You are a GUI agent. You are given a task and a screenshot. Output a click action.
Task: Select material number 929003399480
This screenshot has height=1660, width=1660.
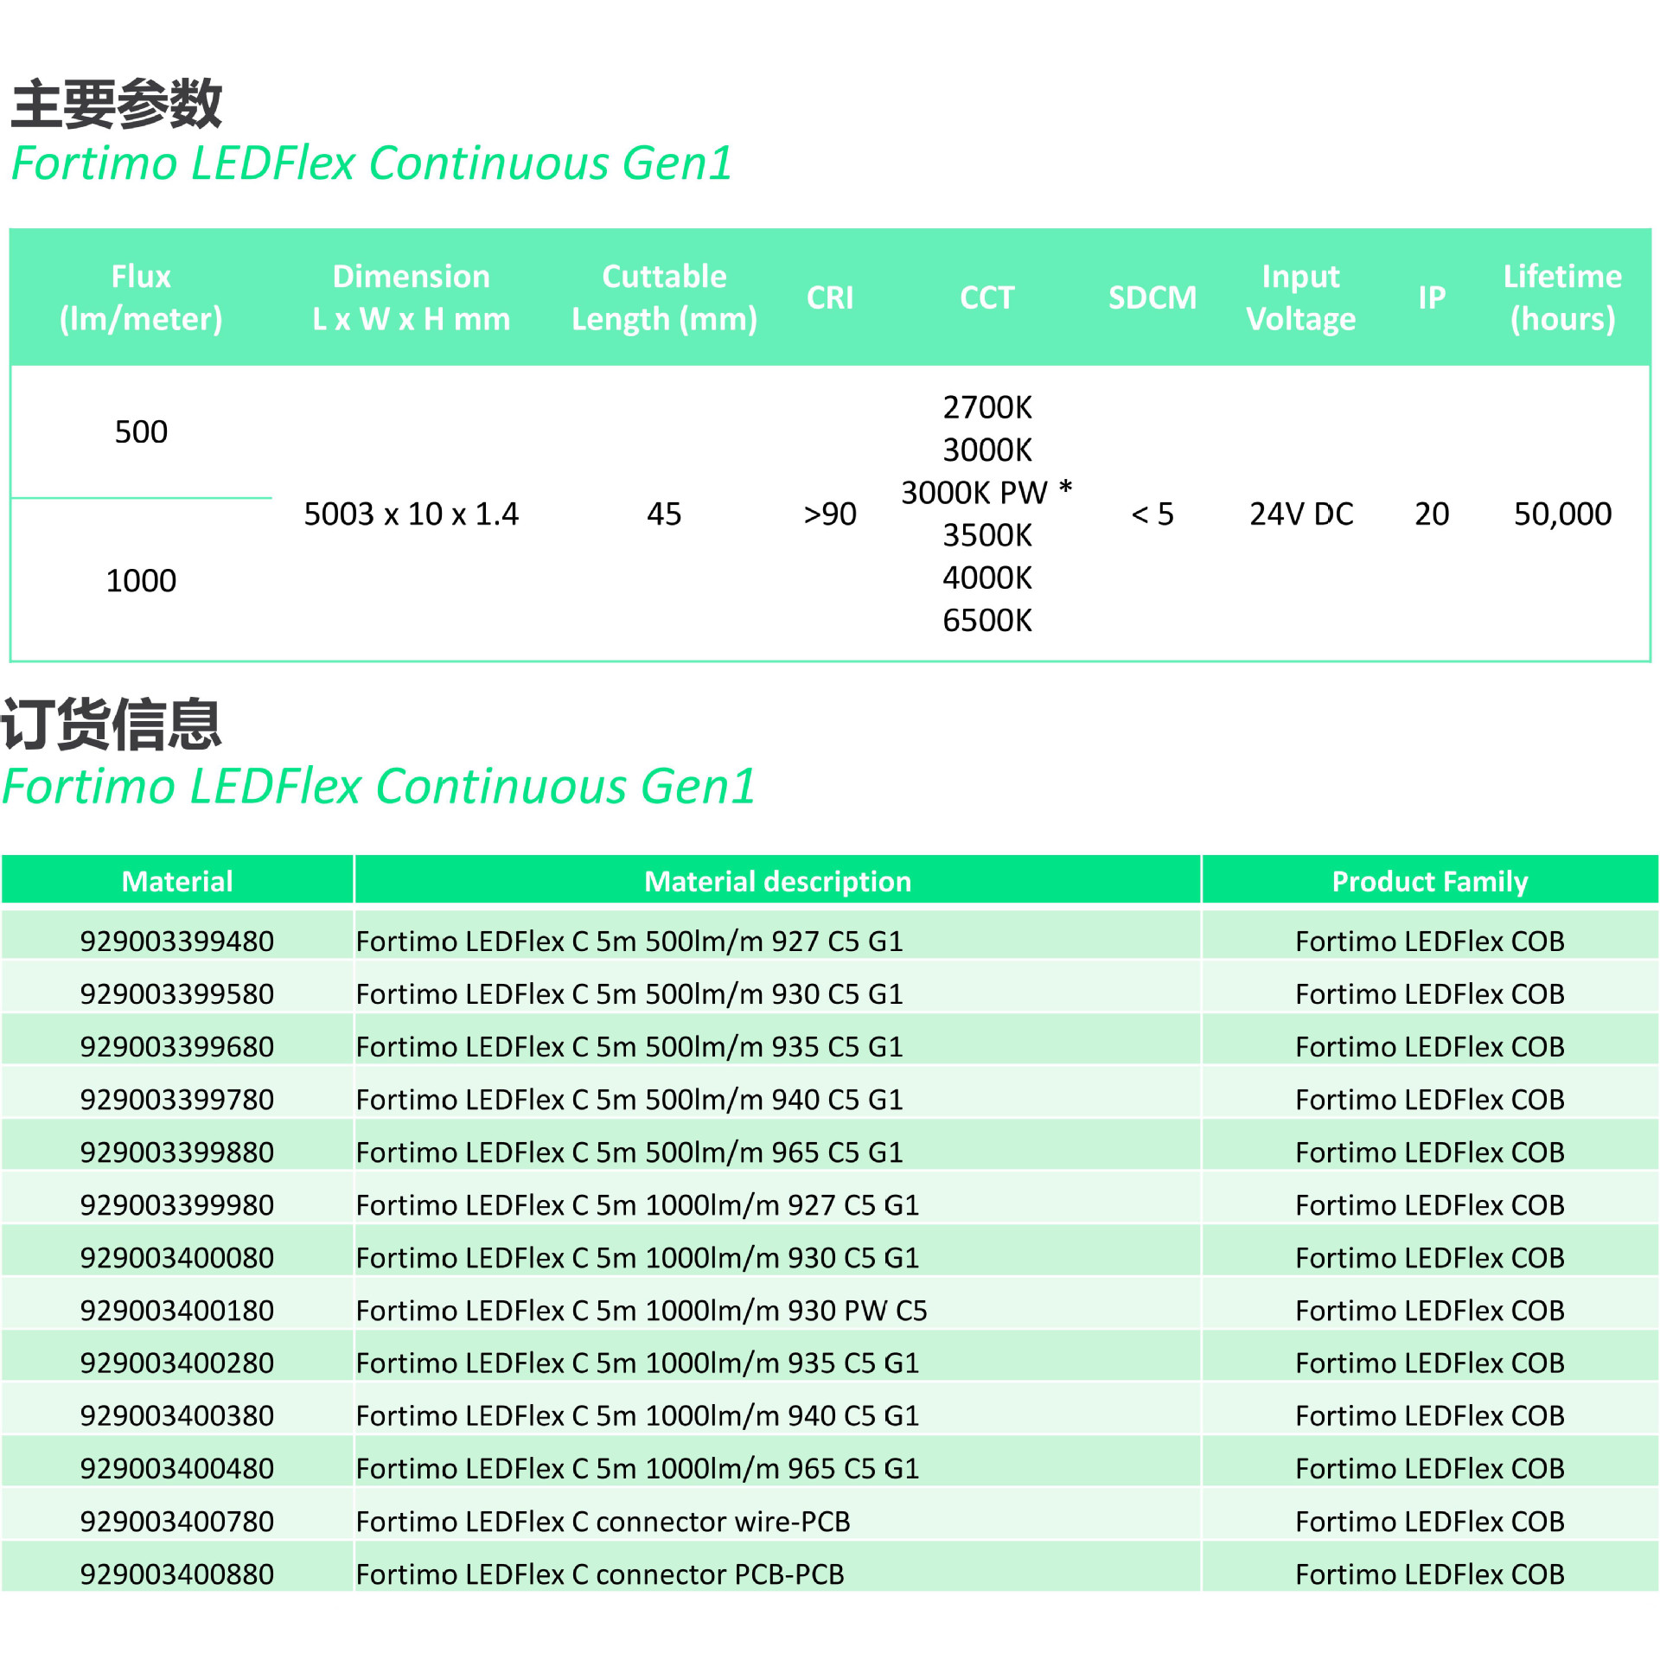(177, 941)
